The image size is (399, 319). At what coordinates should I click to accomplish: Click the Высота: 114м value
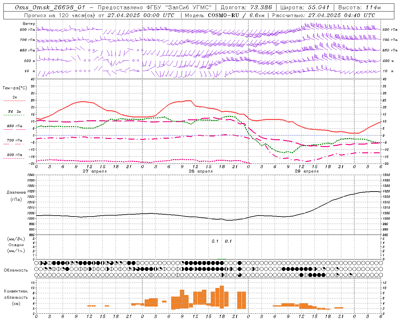[x=359, y=7]
